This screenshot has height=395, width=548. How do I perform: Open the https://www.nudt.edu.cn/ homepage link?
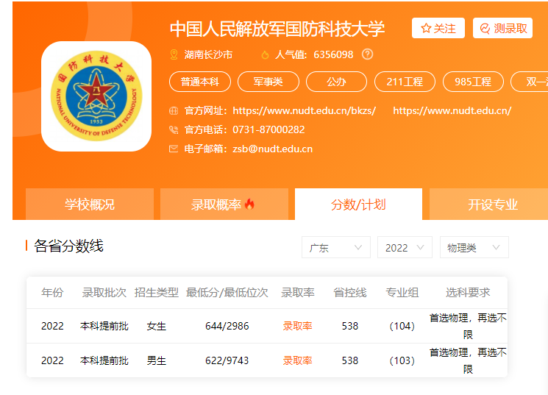(452, 111)
